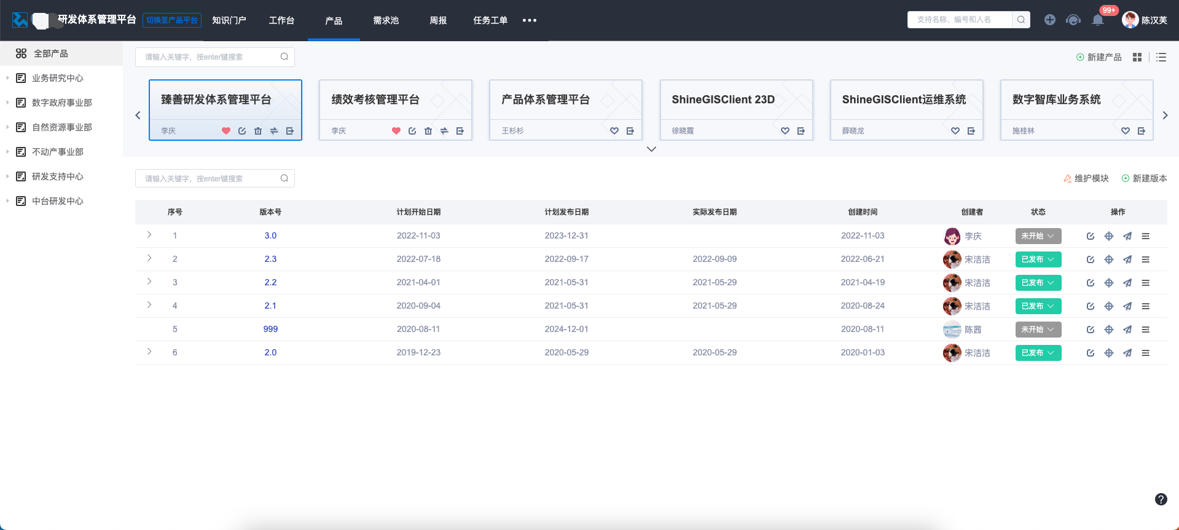Open 工作台 tab
This screenshot has height=530, width=1179.
click(x=282, y=20)
